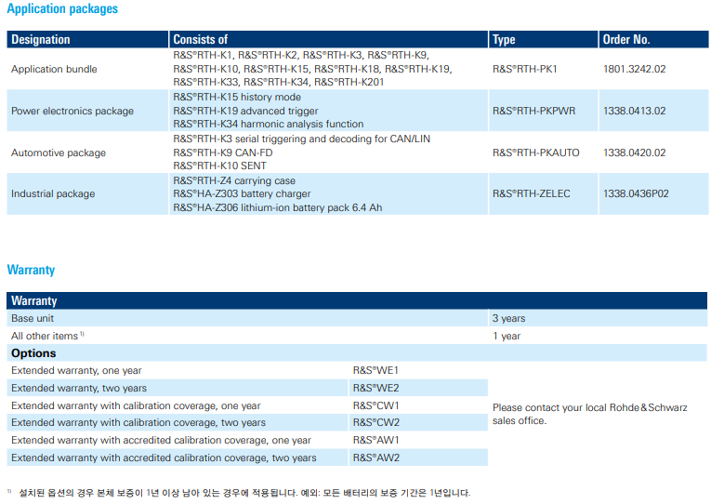711x504 pixels.
Task: Click the first line of Application bundle contents
Action: [301, 56]
